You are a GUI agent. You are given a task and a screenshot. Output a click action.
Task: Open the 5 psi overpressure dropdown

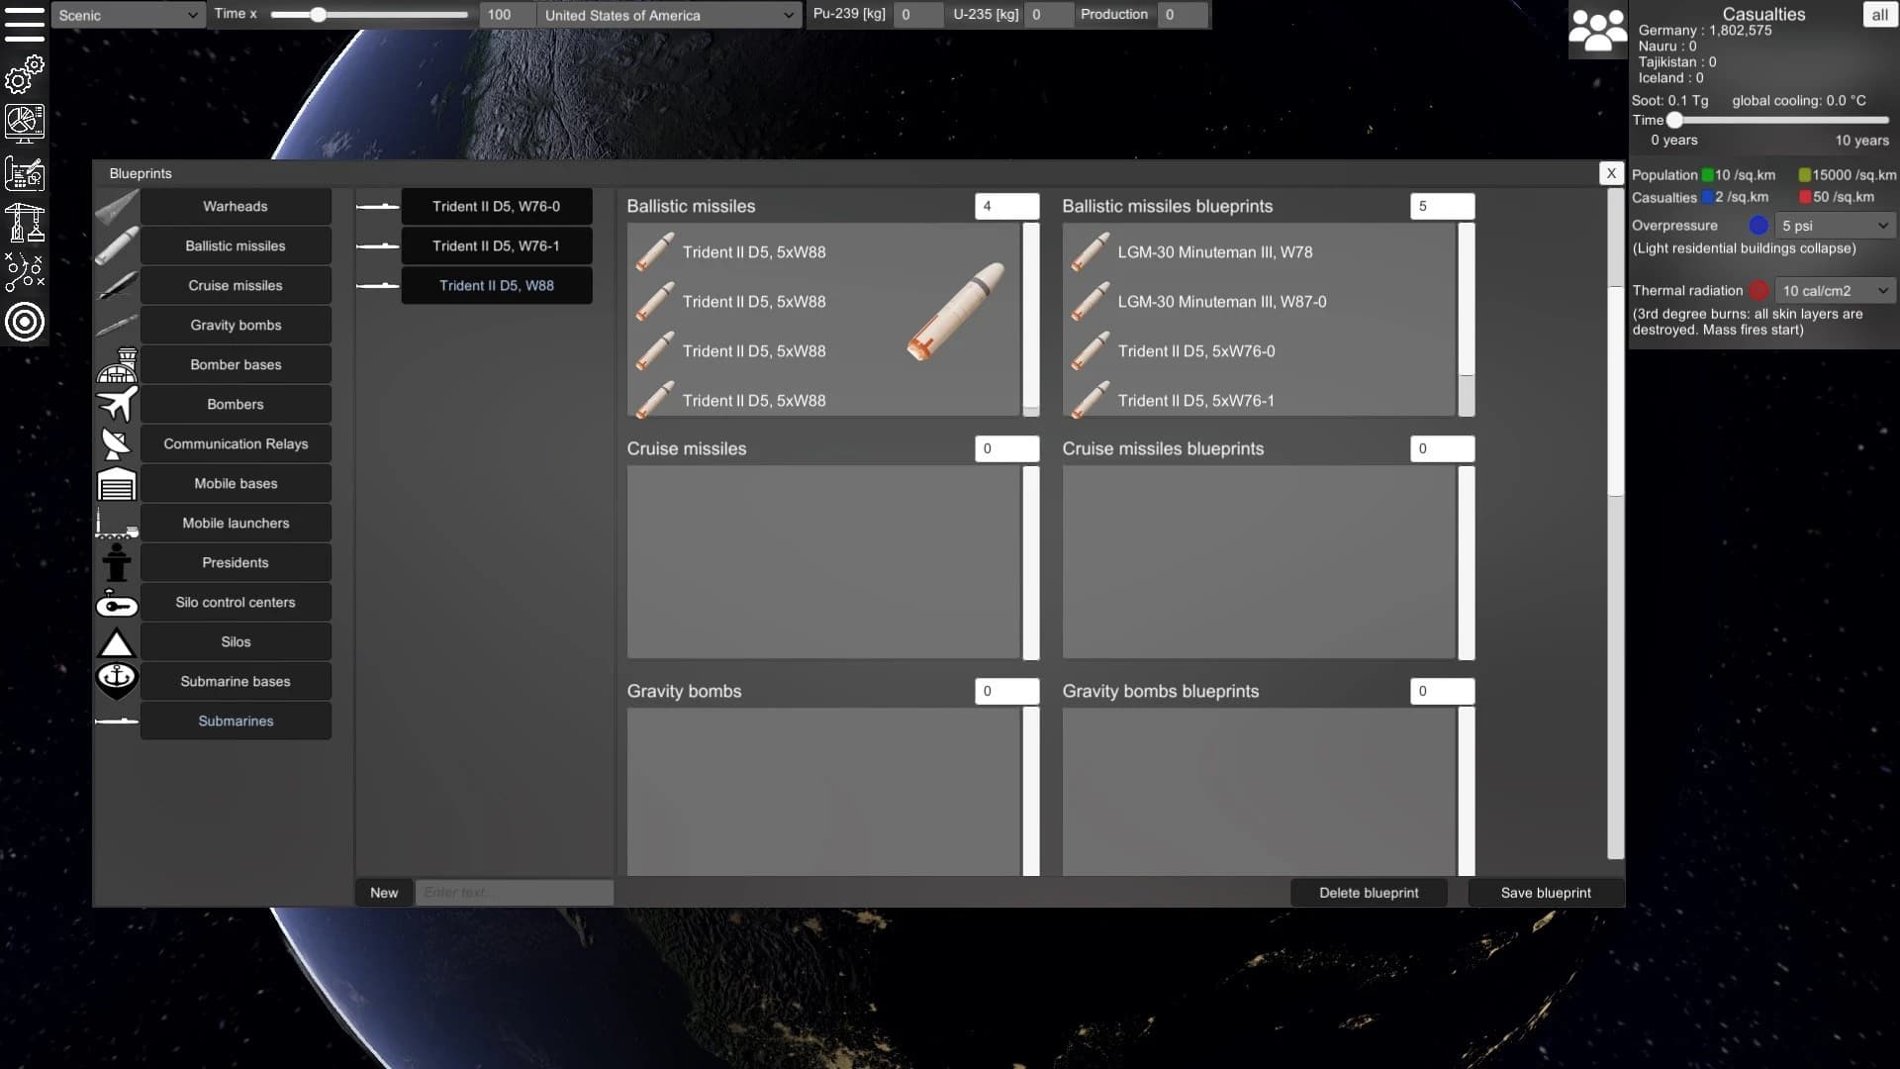(x=1834, y=225)
